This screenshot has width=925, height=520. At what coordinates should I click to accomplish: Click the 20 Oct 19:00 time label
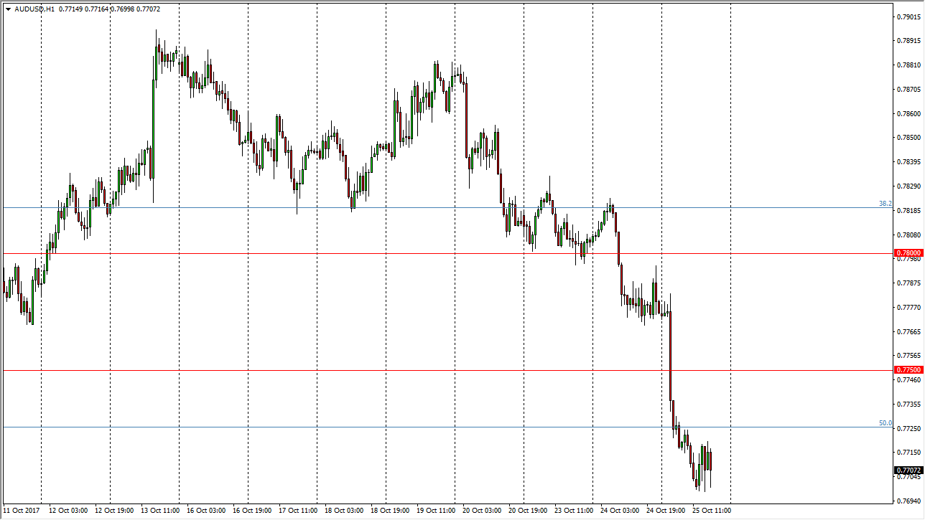coord(527,511)
